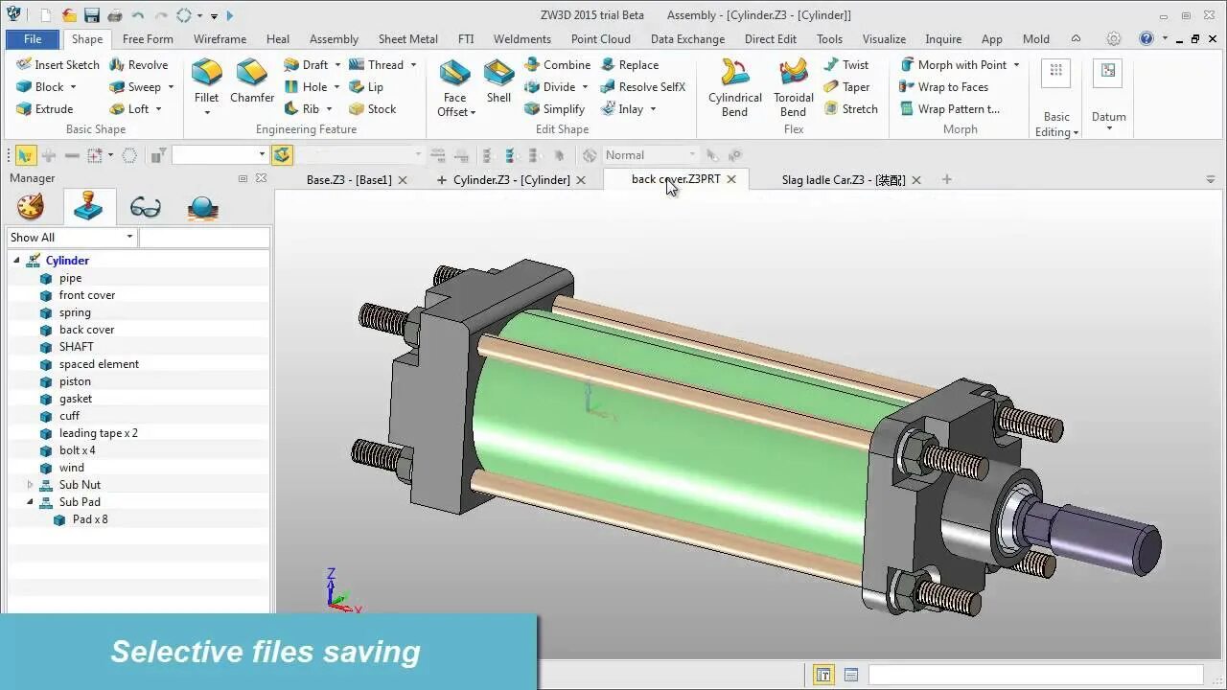Open the Manager glasses view tab
The image size is (1227, 690).
click(x=145, y=207)
